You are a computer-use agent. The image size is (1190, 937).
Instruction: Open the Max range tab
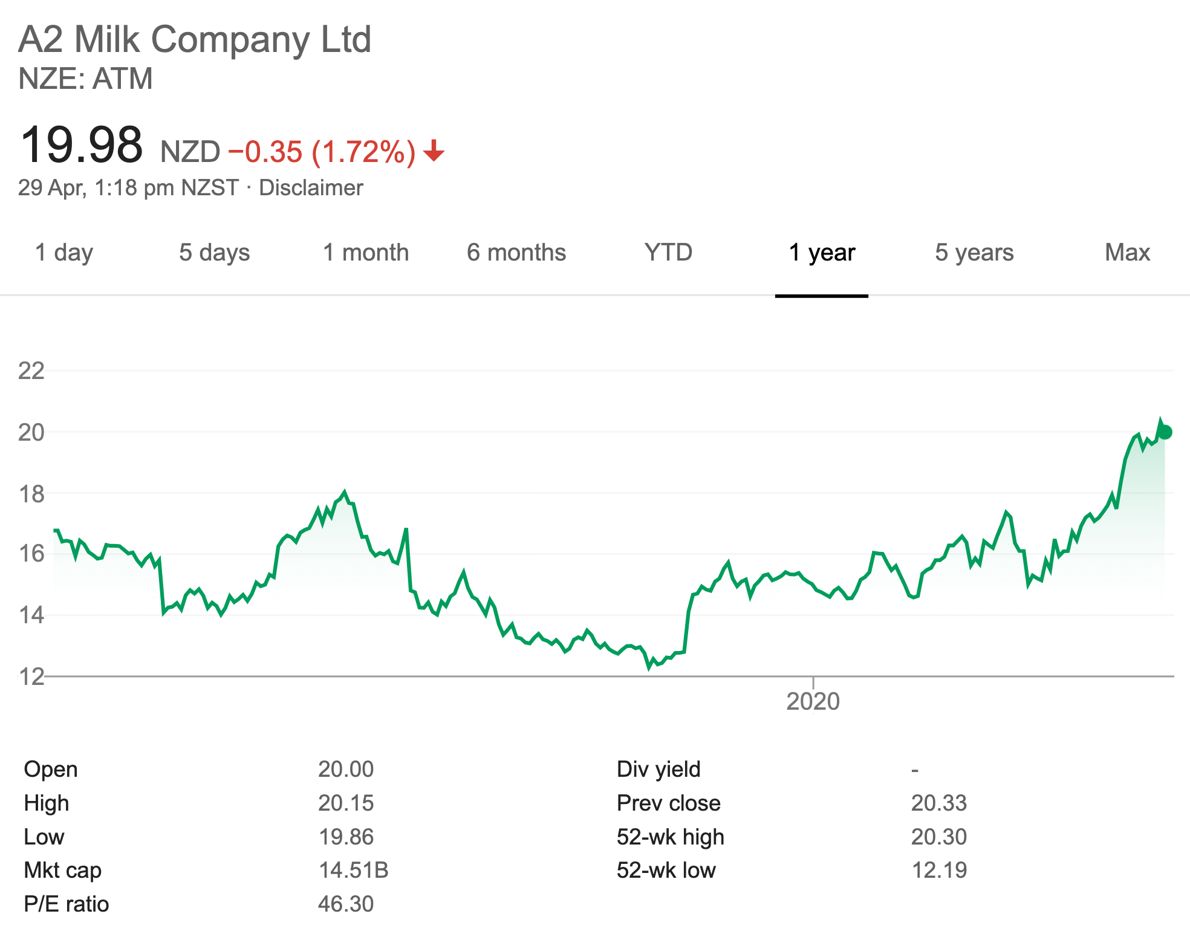pos(1127,253)
